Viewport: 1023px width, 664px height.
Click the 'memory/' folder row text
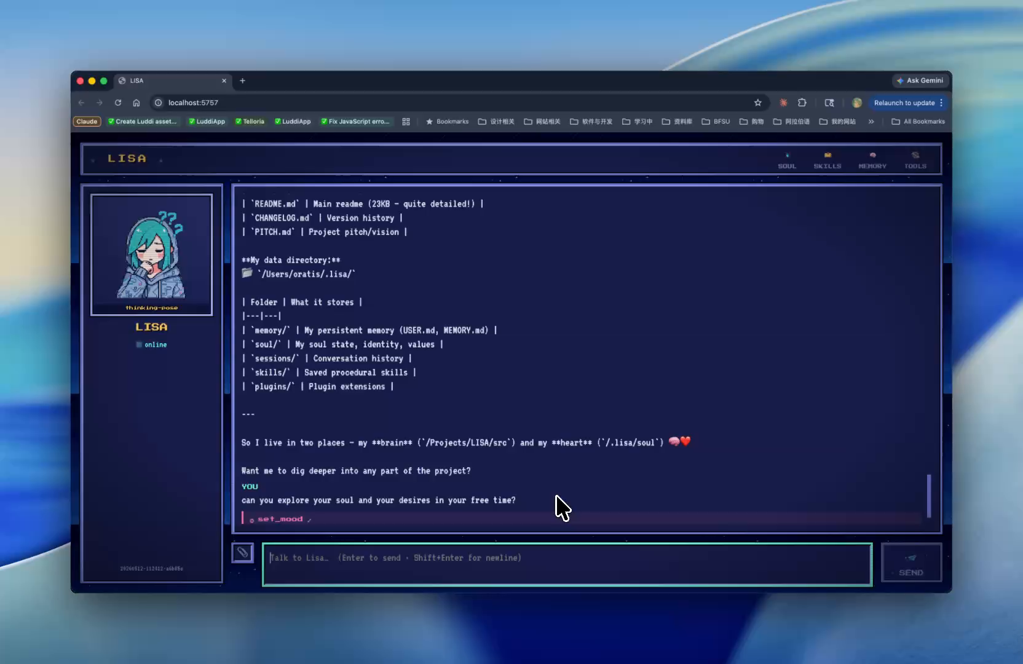[x=369, y=331]
